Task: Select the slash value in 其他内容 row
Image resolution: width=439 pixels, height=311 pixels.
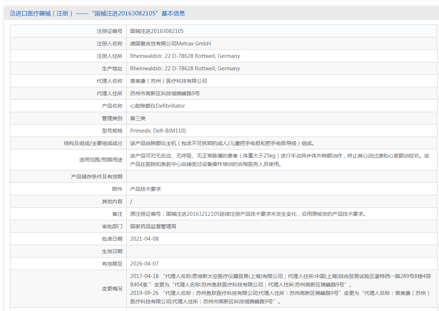Action: click(x=131, y=201)
